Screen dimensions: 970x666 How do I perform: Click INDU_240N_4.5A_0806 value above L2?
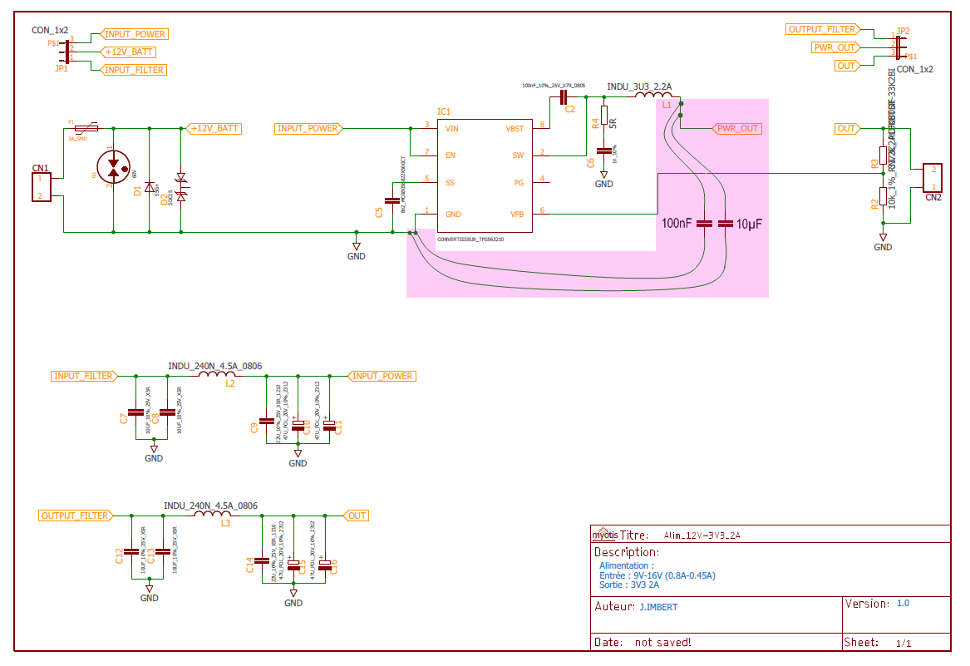(215, 366)
